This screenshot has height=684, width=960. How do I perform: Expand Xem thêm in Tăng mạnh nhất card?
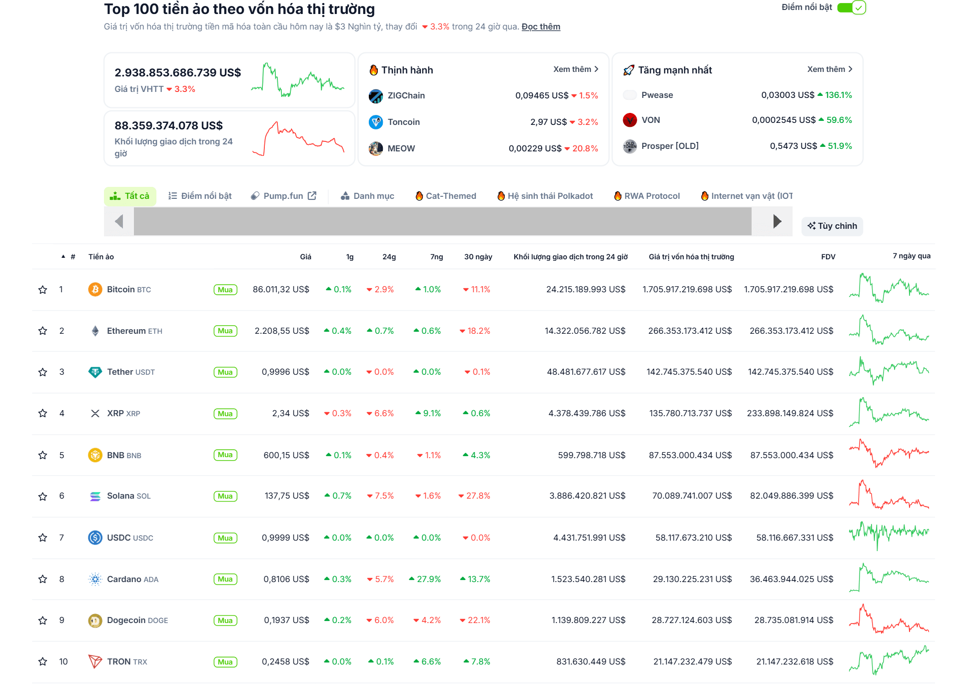point(830,69)
